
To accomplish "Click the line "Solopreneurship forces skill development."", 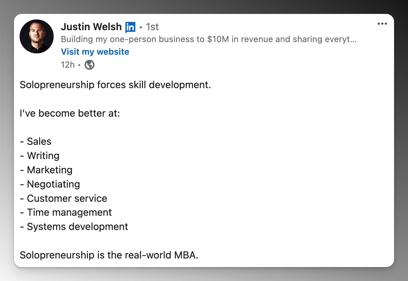I will [x=115, y=85].
